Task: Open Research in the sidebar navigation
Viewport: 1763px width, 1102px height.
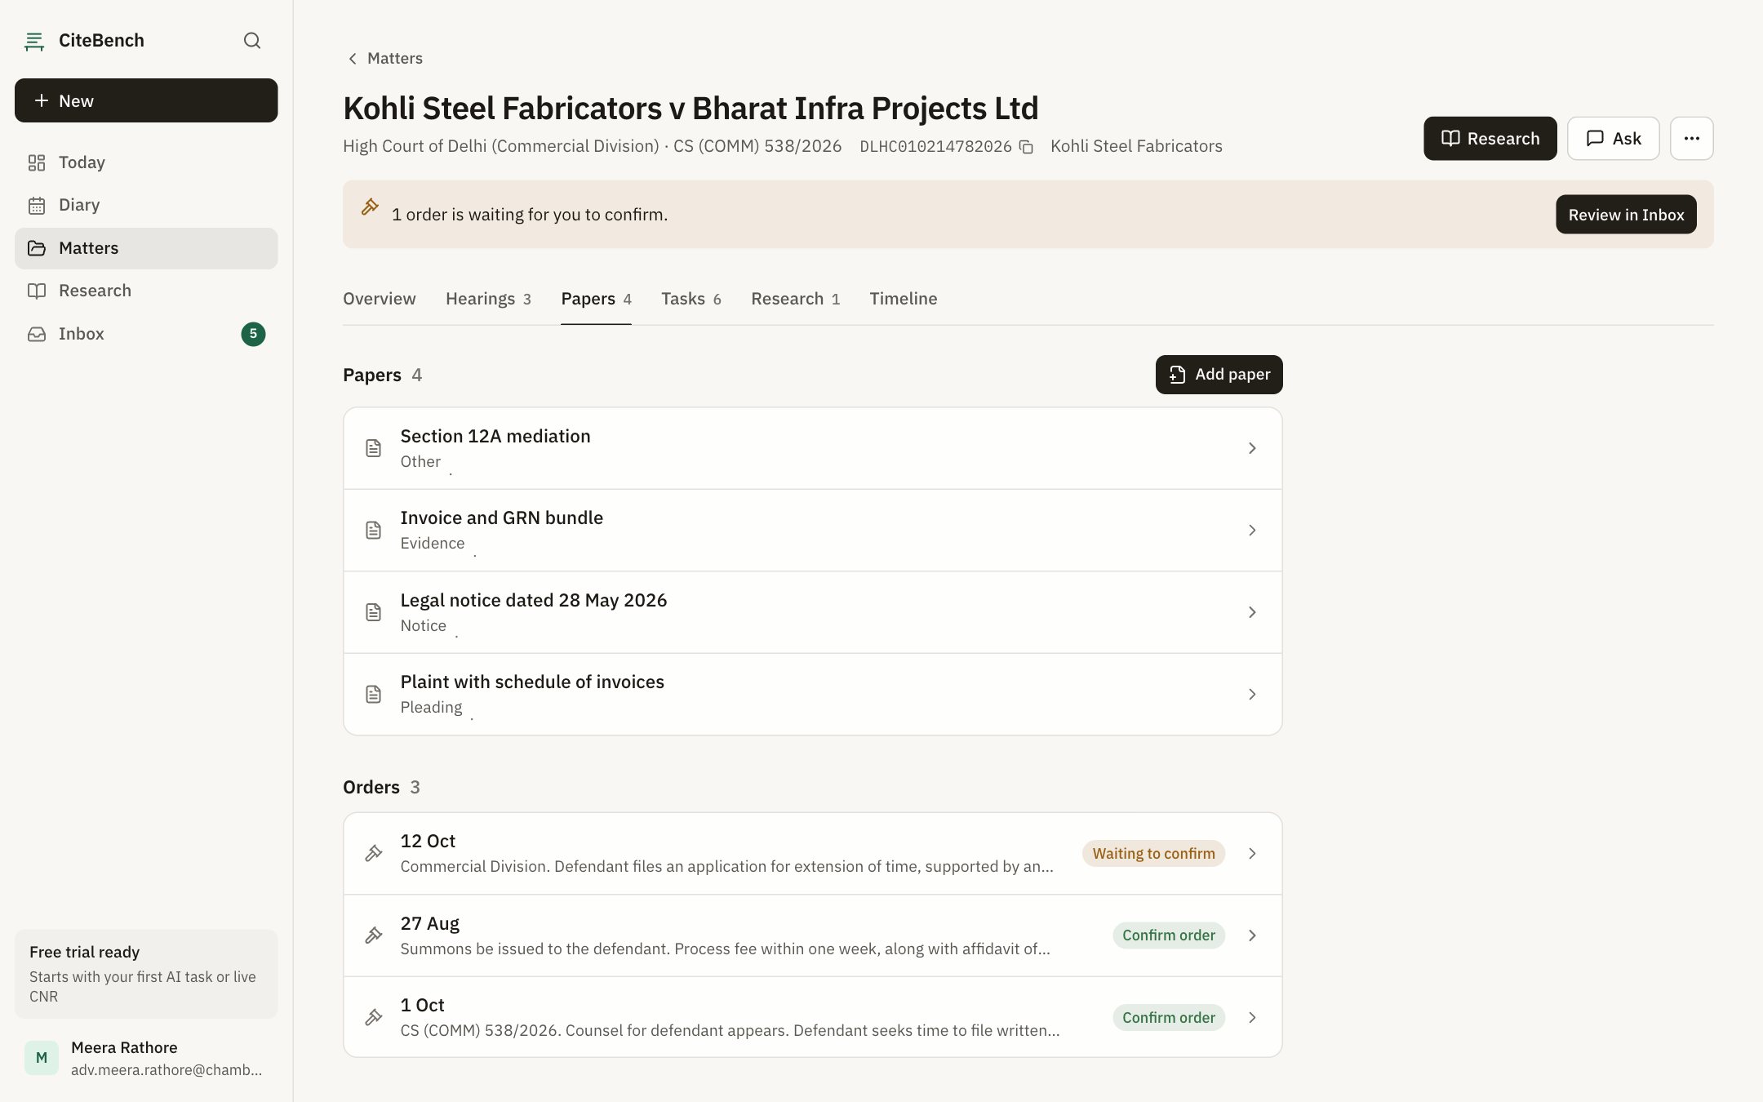Action: coord(146,291)
